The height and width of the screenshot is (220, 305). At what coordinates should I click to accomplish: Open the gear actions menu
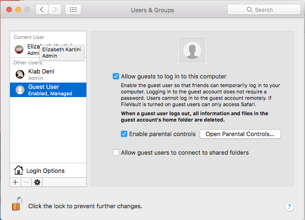37,182
